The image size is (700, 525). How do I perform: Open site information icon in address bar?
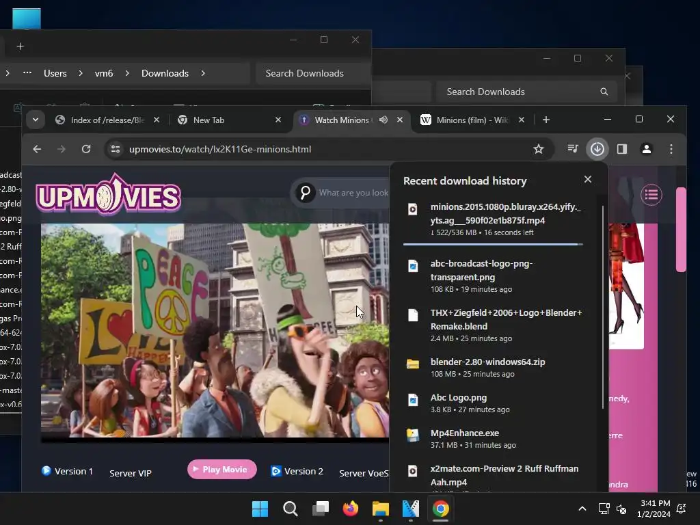coord(116,149)
